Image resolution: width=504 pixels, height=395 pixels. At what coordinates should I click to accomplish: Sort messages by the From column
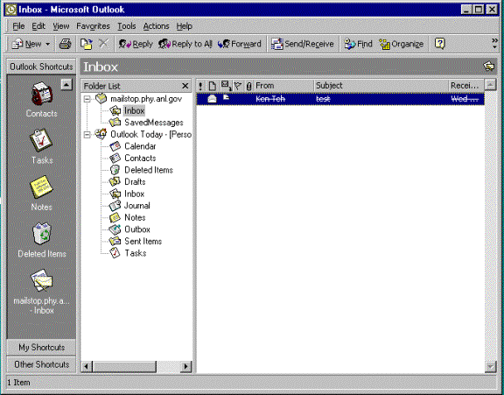tap(283, 86)
